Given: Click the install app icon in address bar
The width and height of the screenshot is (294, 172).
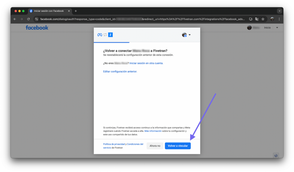Looking at the screenshot, I should (x=251, y=19).
